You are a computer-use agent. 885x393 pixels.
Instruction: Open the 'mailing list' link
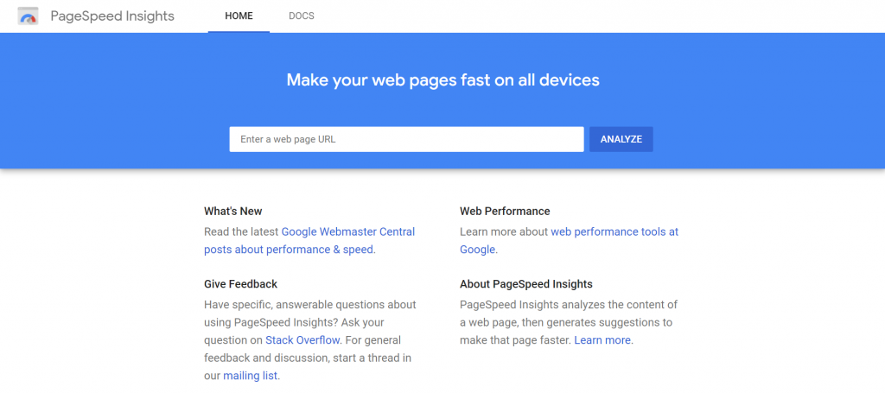[x=251, y=376]
